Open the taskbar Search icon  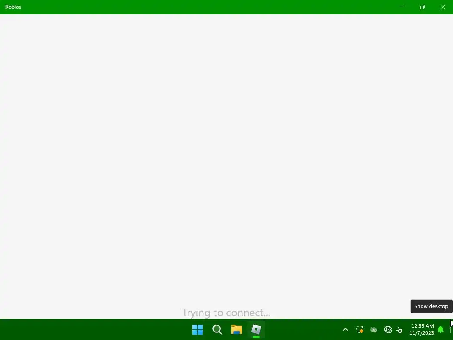click(217, 329)
